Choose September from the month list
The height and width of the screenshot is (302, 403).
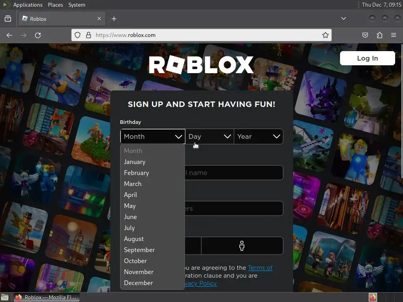coord(152,250)
